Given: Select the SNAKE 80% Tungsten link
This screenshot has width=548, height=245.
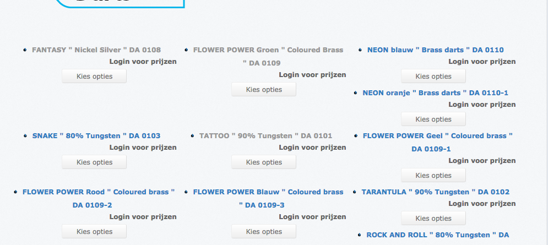Looking at the screenshot, I should (x=96, y=135).
